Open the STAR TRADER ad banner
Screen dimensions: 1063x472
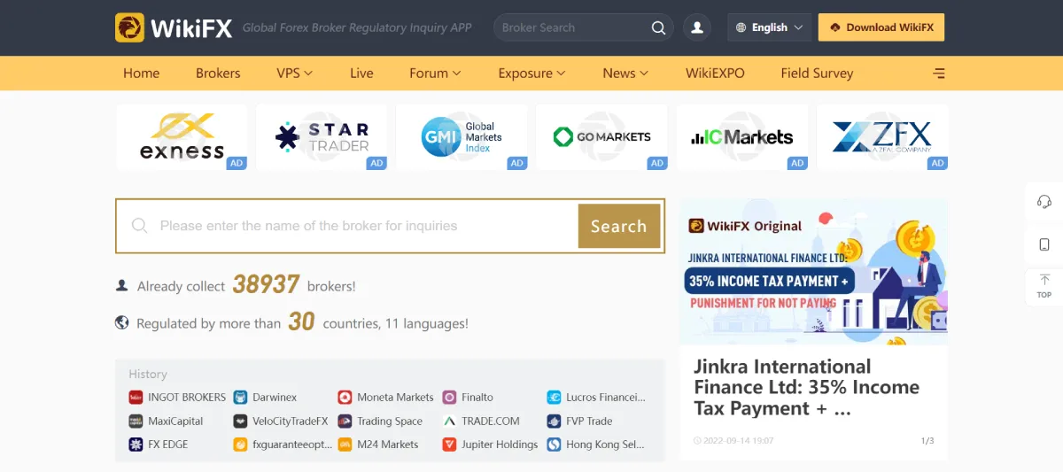[322, 137]
